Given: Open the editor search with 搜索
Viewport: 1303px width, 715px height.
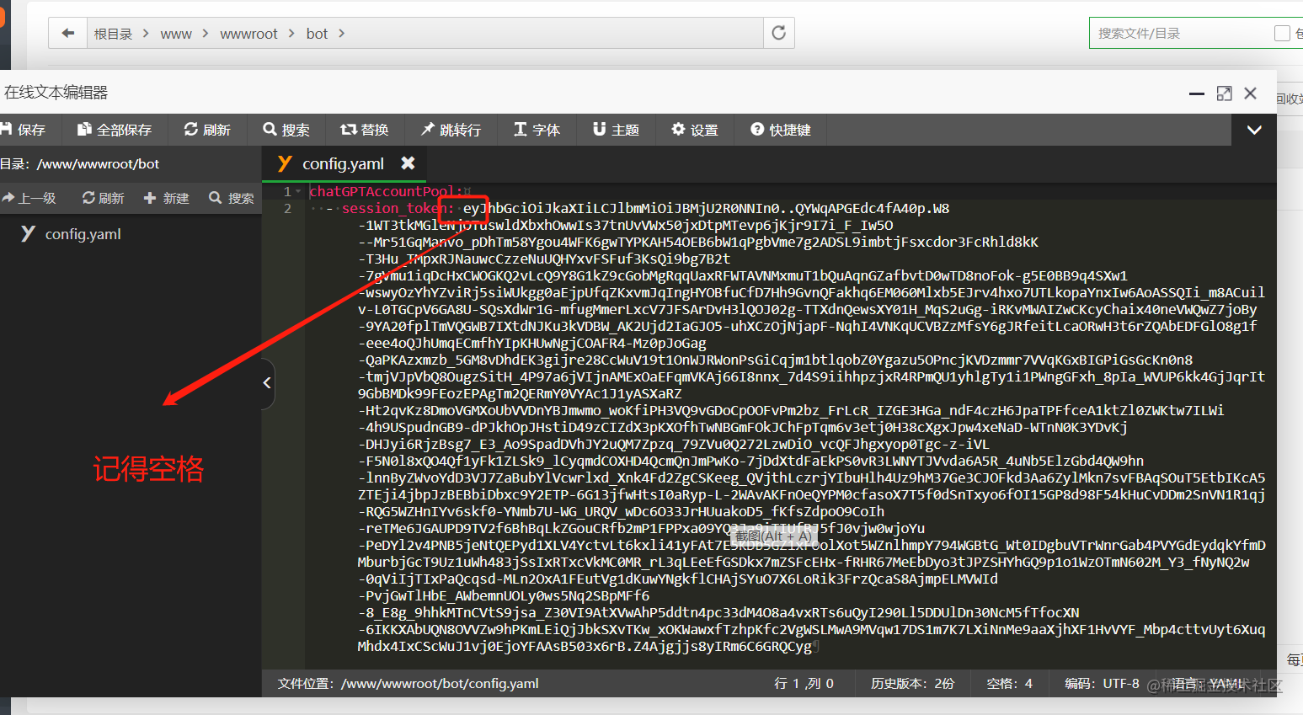Looking at the screenshot, I should [286, 130].
